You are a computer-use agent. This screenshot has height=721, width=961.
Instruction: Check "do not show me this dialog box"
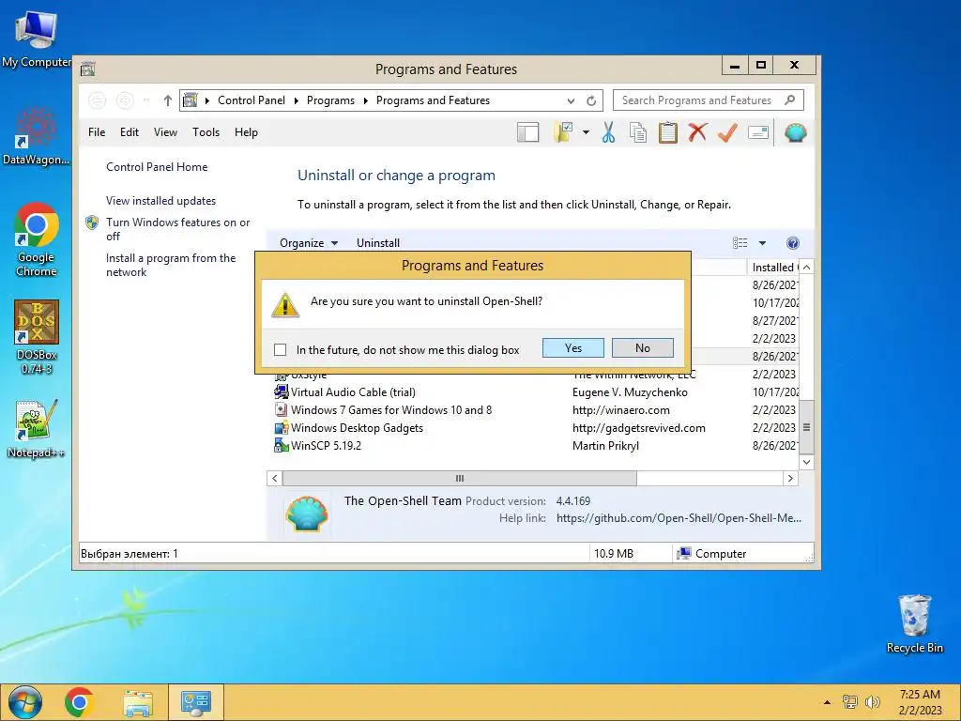click(x=280, y=349)
